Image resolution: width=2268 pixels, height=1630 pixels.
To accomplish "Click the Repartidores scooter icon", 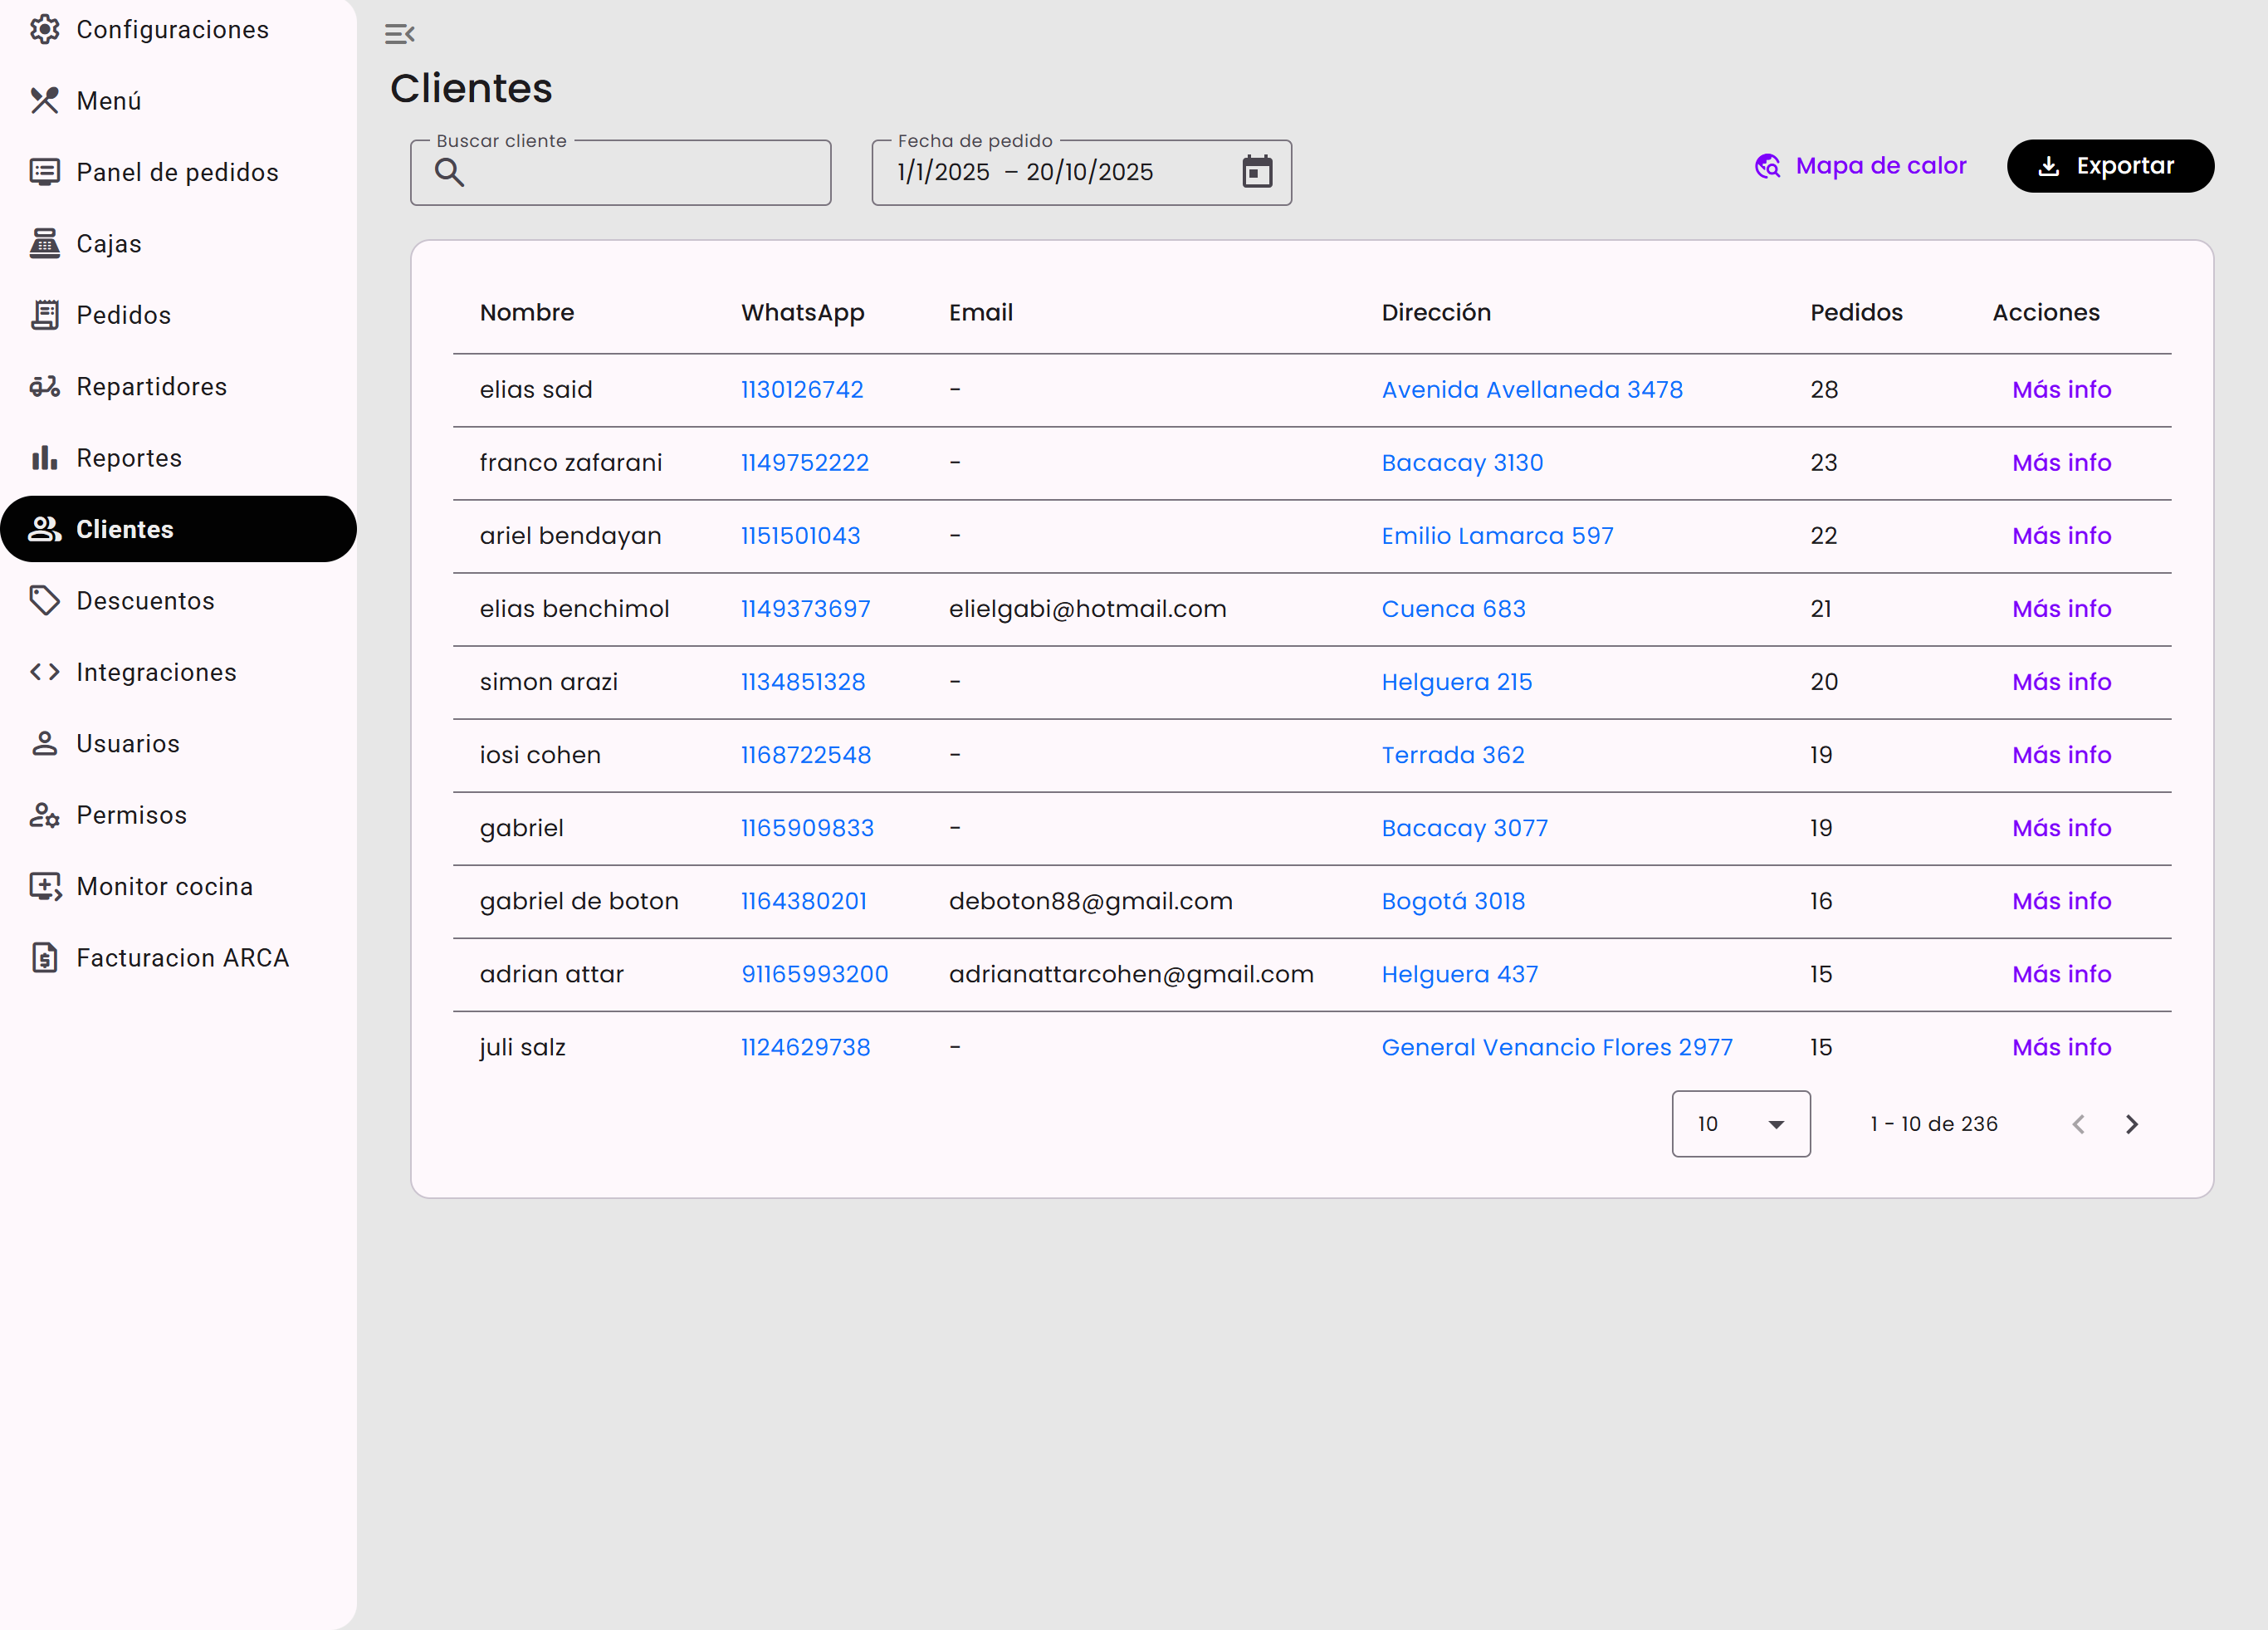I will [x=44, y=386].
